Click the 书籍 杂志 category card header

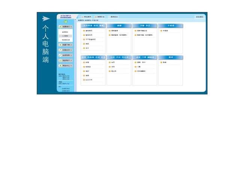(145, 26)
